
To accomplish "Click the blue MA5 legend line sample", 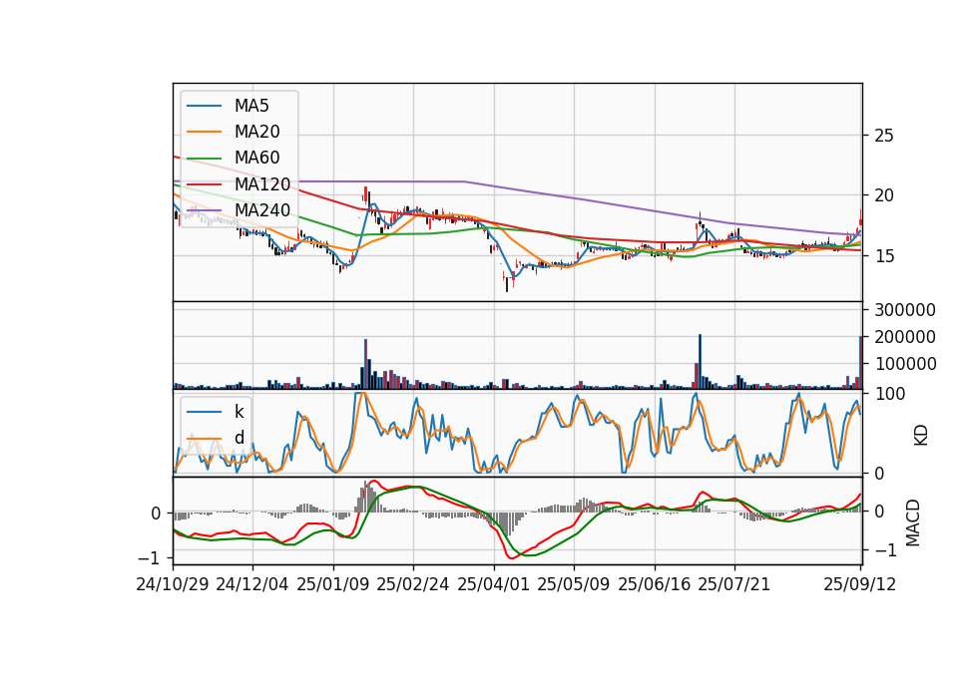I will (204, 106).
